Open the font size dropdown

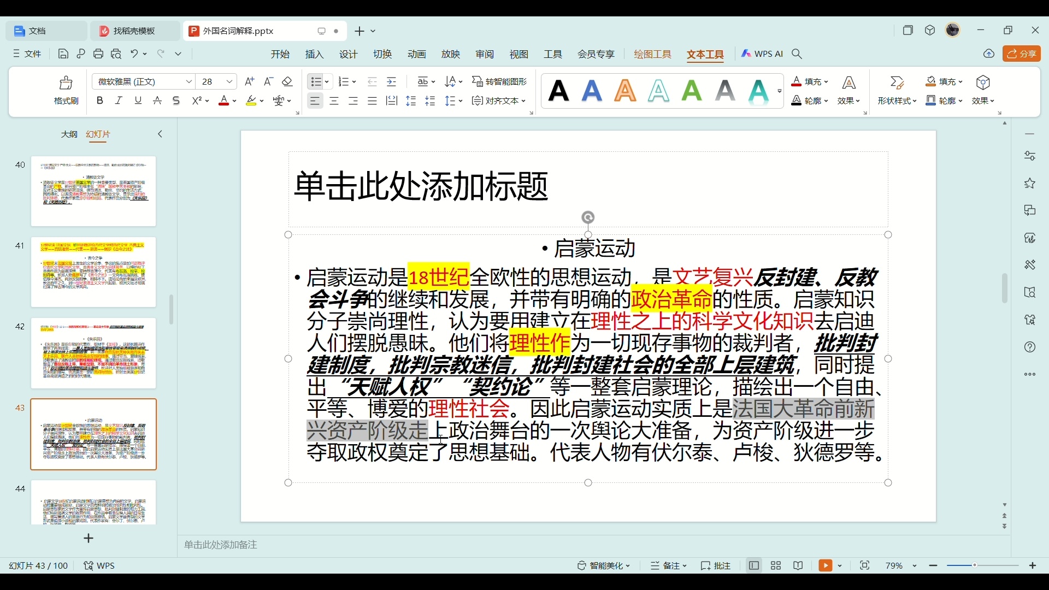click(x=230, y=81)
